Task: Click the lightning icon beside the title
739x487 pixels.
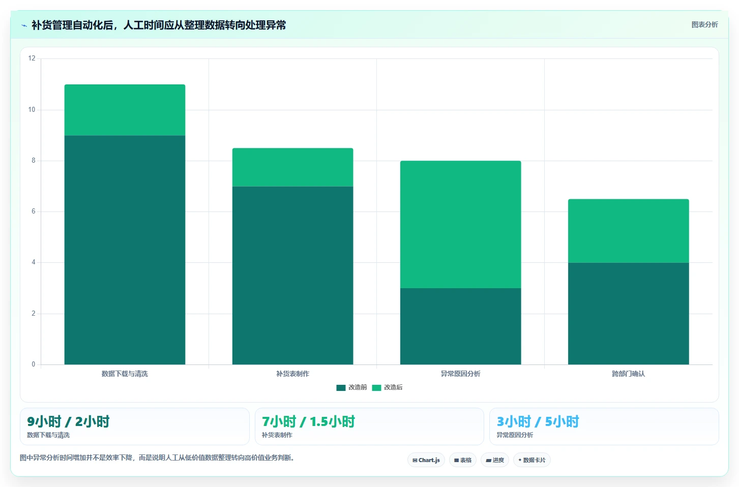Action: (24, 25)
